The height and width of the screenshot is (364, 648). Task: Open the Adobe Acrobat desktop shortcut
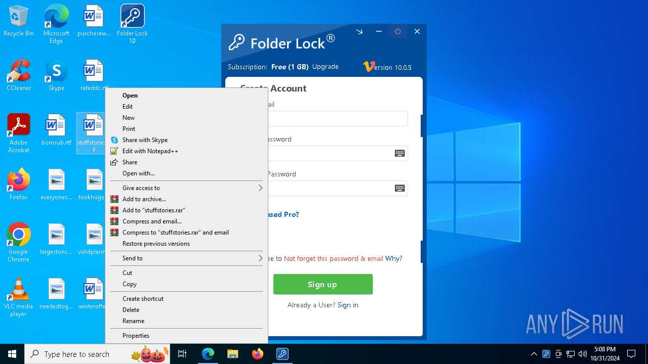19,133
